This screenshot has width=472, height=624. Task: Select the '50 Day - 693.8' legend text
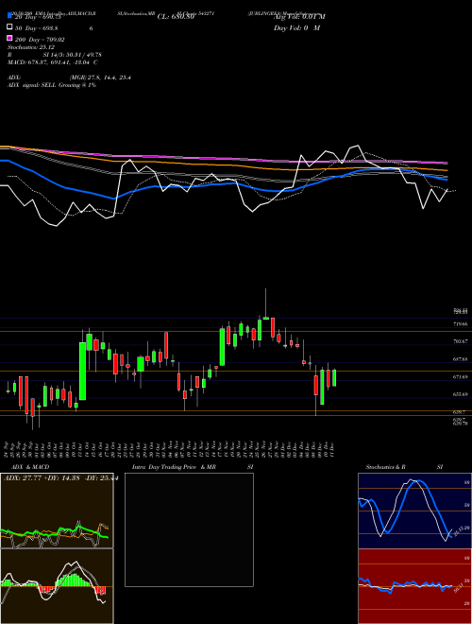[37, 28]
